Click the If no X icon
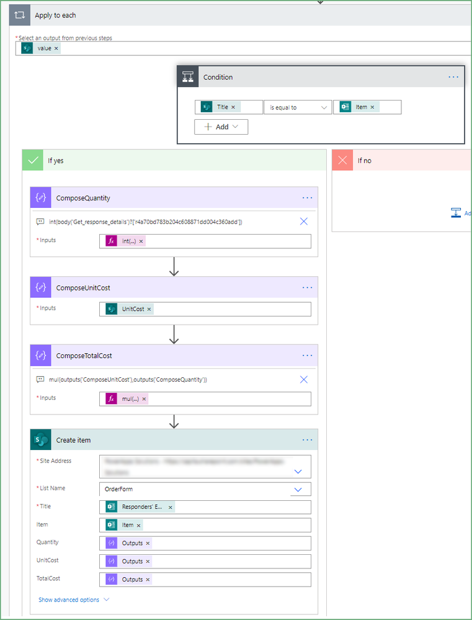 [342, 160]
